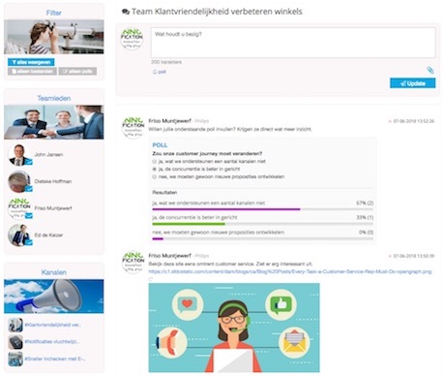The width and height of the screenshot is (443, 376).
Task: Select 'alles weergeven' filter button
Action: [x=31, y=62]
